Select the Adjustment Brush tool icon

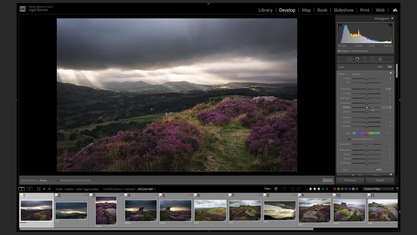click(x=384, y=59)
